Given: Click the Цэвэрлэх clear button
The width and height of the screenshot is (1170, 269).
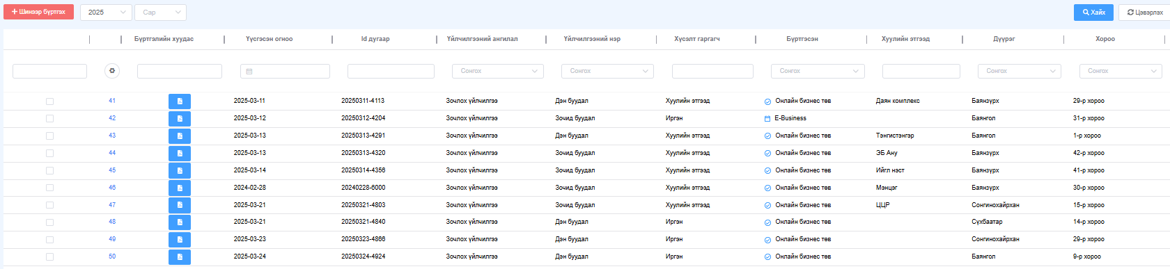Looking at the screenshot, I should (x=1144, y=12).
